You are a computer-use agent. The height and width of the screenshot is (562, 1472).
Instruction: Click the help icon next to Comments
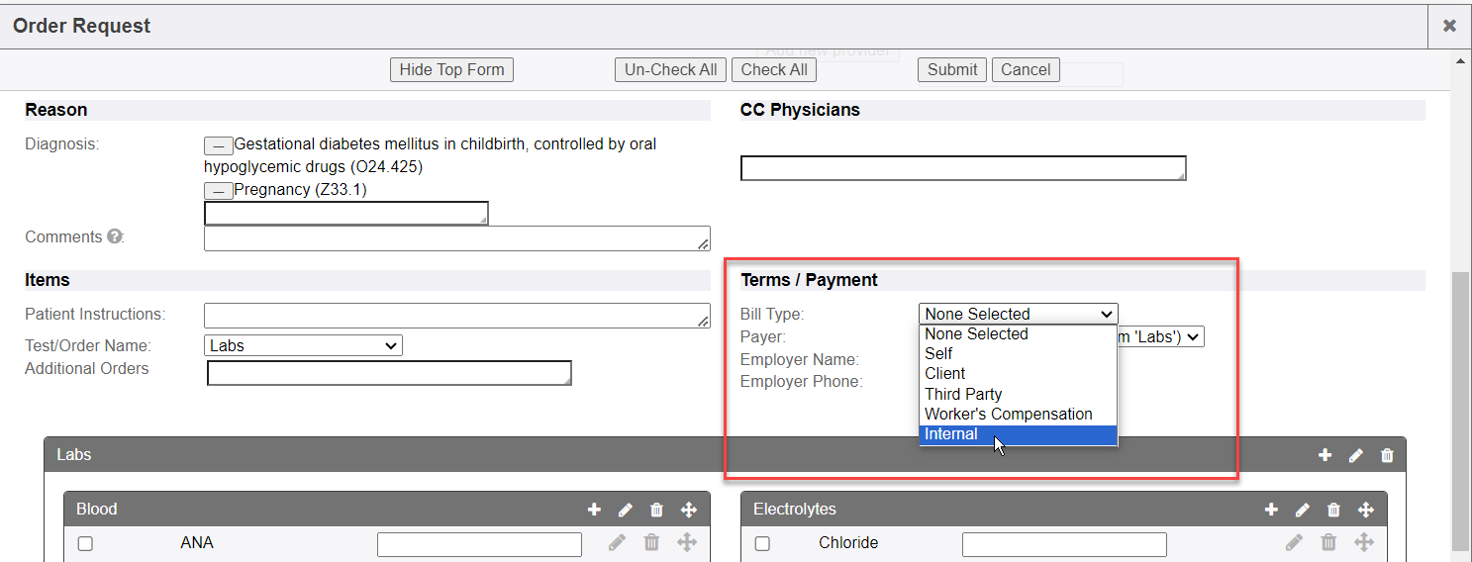point(115,237)
